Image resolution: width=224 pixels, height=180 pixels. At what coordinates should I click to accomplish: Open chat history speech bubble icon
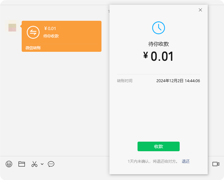pyautogui.click(x=51, y=164)
